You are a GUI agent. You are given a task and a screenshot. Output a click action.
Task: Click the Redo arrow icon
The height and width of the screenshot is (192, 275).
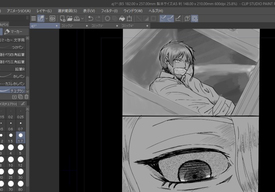coord(98,19)
